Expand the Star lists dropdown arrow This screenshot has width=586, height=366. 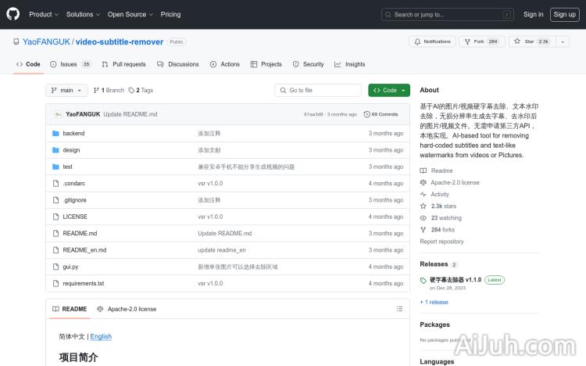(x=564, y=41)
